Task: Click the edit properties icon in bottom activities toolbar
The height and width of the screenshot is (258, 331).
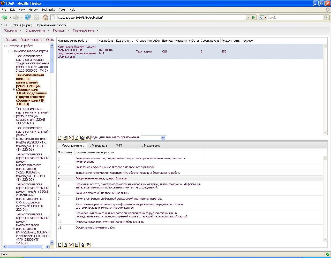Action: coord(65,245)
